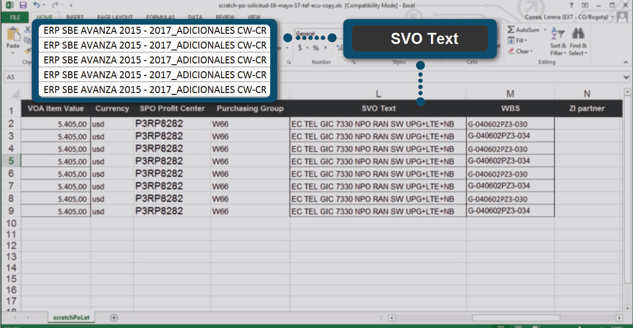The height and width of the screenshot is (328, 633).
Task: Add a new sheet with plus icon
Action: 114,318
